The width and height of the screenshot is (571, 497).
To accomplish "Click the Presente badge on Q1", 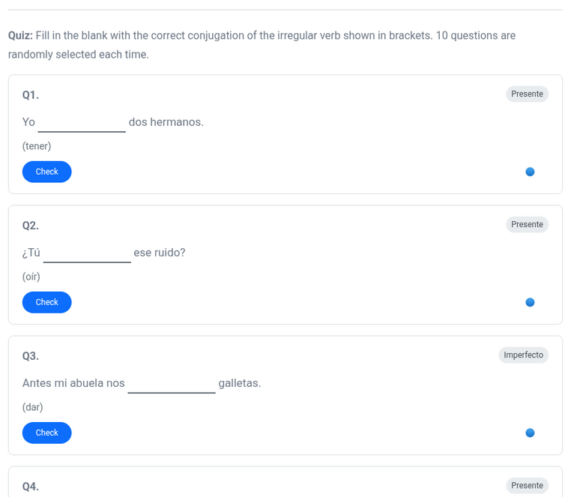I will 527,94.
